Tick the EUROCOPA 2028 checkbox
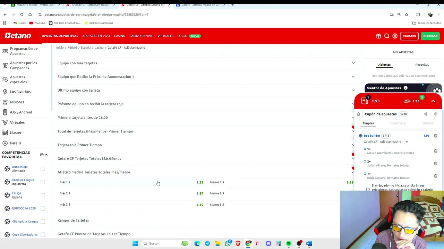Viewport: 444px width, 249px height. [x=43, y=208]
